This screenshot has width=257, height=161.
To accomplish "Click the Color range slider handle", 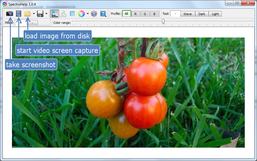I will coord(163,22).
